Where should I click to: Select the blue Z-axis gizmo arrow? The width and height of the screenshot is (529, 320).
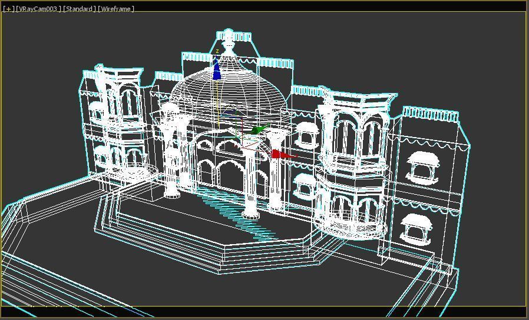pyautogui.click(x=216, y=69)
